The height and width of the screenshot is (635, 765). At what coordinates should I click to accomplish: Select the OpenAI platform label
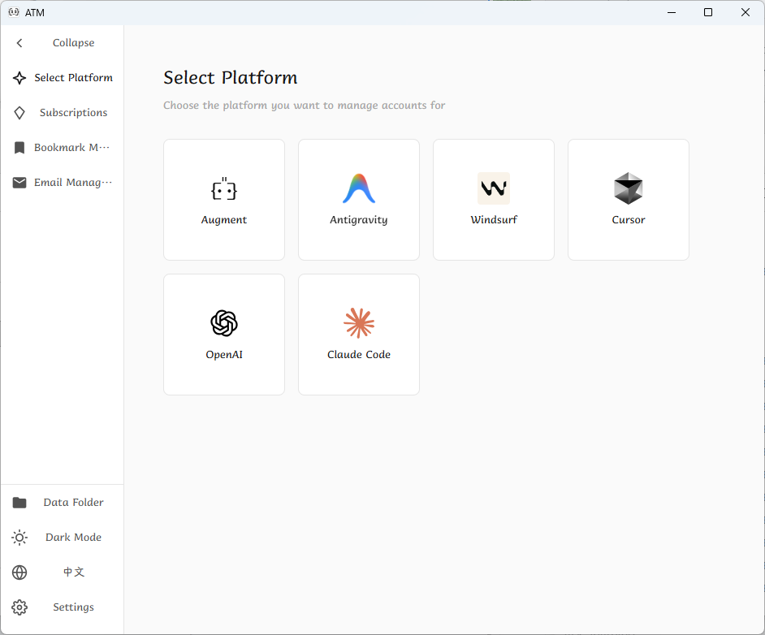pyautogui.click(x=224, y=355)
